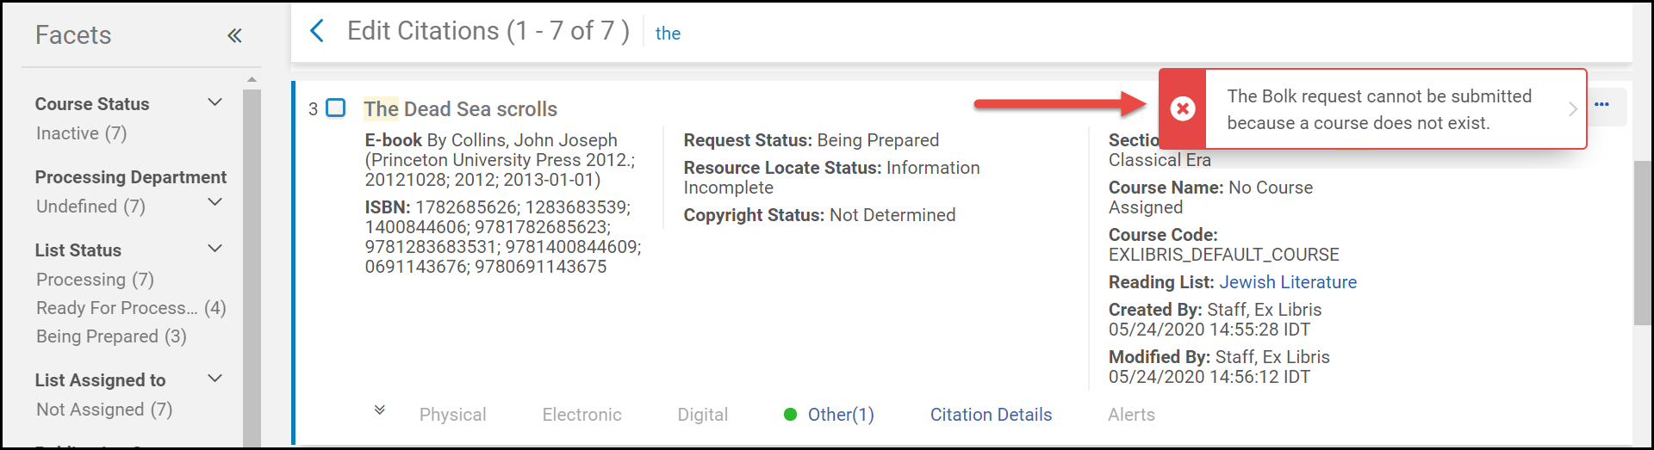Collapse the Course Status facet
Image resolution: width=1654 pixels, height=450 pixels.
(x=215, y=102)
